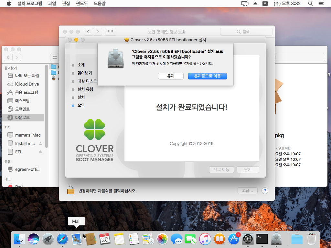Click the 휴지통으로 이동 button
The height and width of the screenshot is (248, 331).
[x=207, y=76]
